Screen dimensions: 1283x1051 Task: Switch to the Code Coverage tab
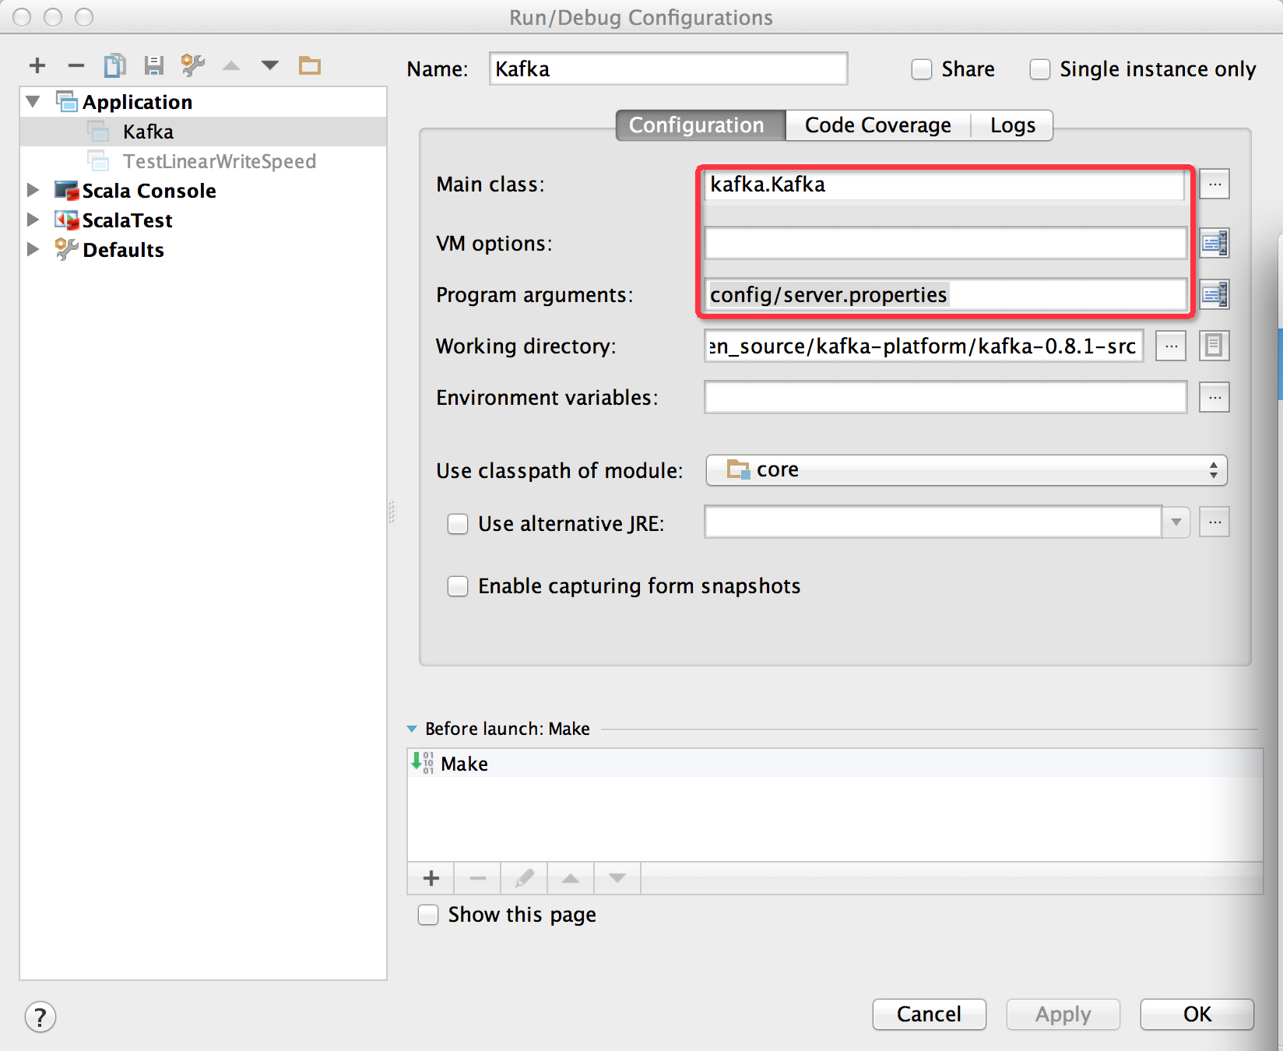pyautogui.click(x=878, y=125)
